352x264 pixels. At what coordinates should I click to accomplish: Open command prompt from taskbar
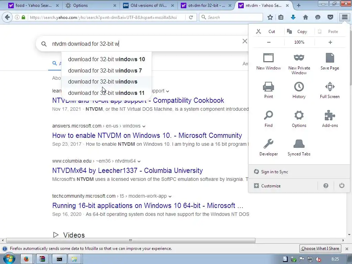(59, 259)
